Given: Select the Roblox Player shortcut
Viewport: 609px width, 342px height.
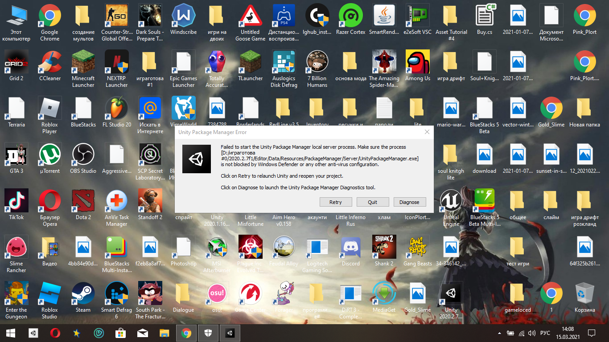Looking at the screenshot, I should [x=49, y=116].
